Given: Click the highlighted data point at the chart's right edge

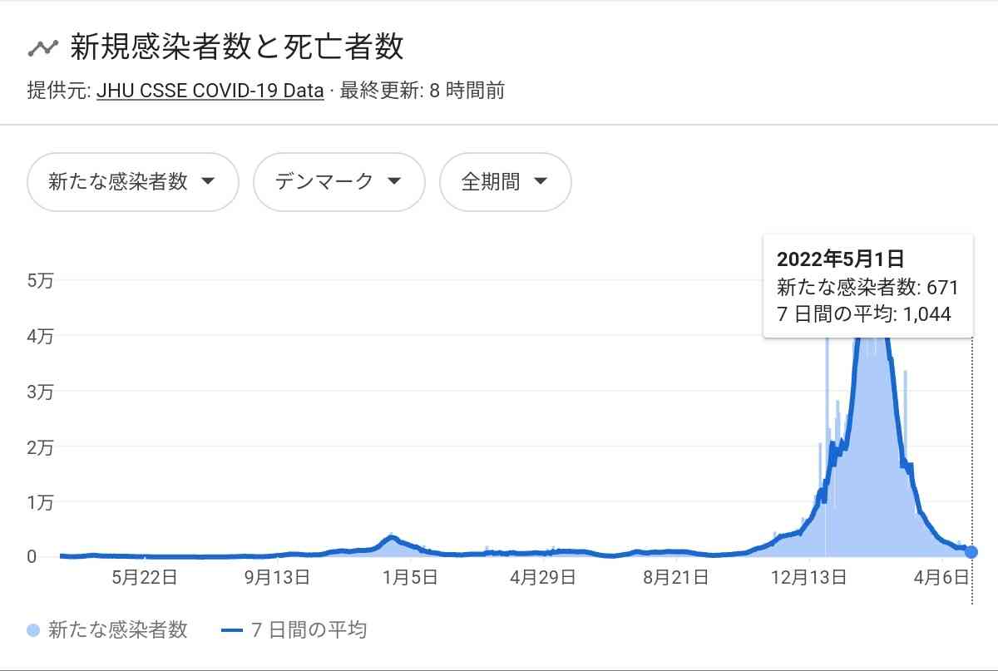Looking at the screenshot, I should click(971, 550).
